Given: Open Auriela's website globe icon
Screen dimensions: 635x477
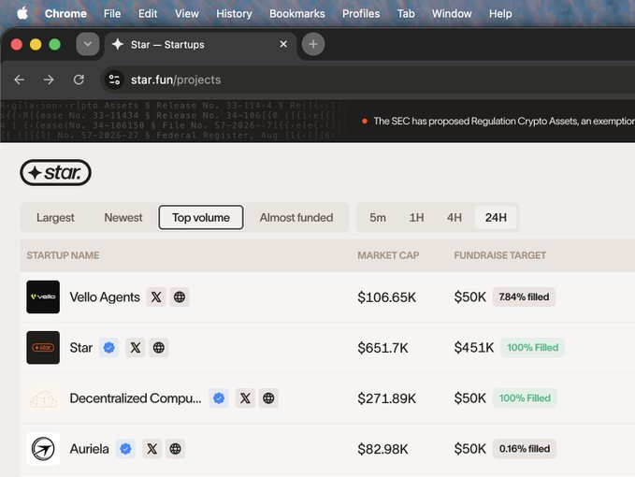Looking at the screenshot, I should [x=176, y=449].
